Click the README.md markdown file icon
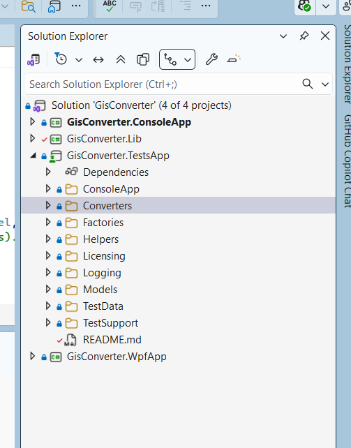Image resolution: width=351 pixels, height=448 pixels. click(x=70, y=340)
